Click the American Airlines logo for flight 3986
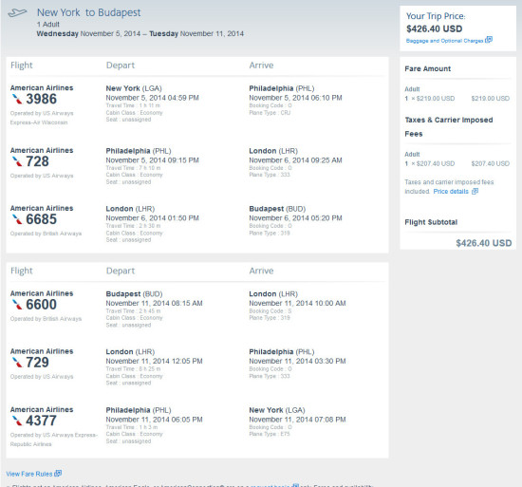Viewport: 522px width, 487px height. [x=17, y=99]
